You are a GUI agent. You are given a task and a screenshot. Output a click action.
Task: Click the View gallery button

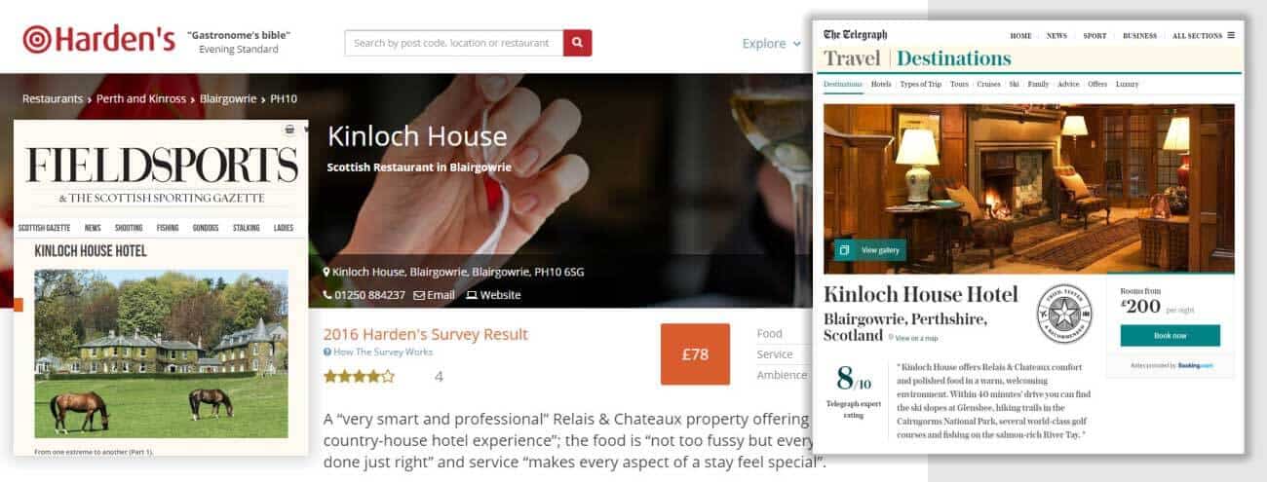869,250
